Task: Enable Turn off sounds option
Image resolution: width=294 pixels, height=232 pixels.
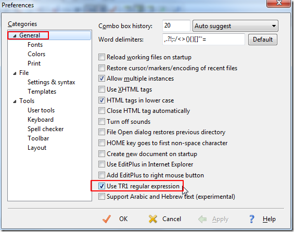Action: click(101, 121)
